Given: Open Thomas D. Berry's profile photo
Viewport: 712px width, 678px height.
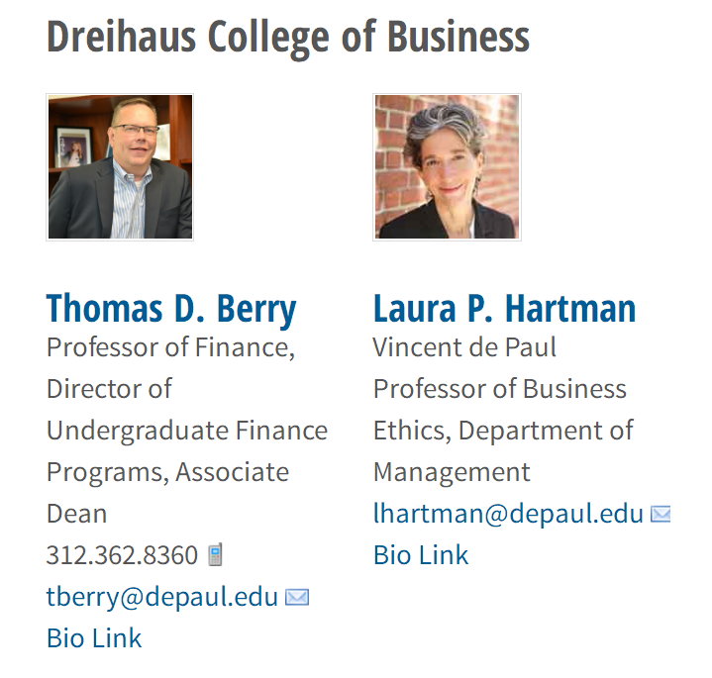Looking at the screenshot, I should click(120, 167).
